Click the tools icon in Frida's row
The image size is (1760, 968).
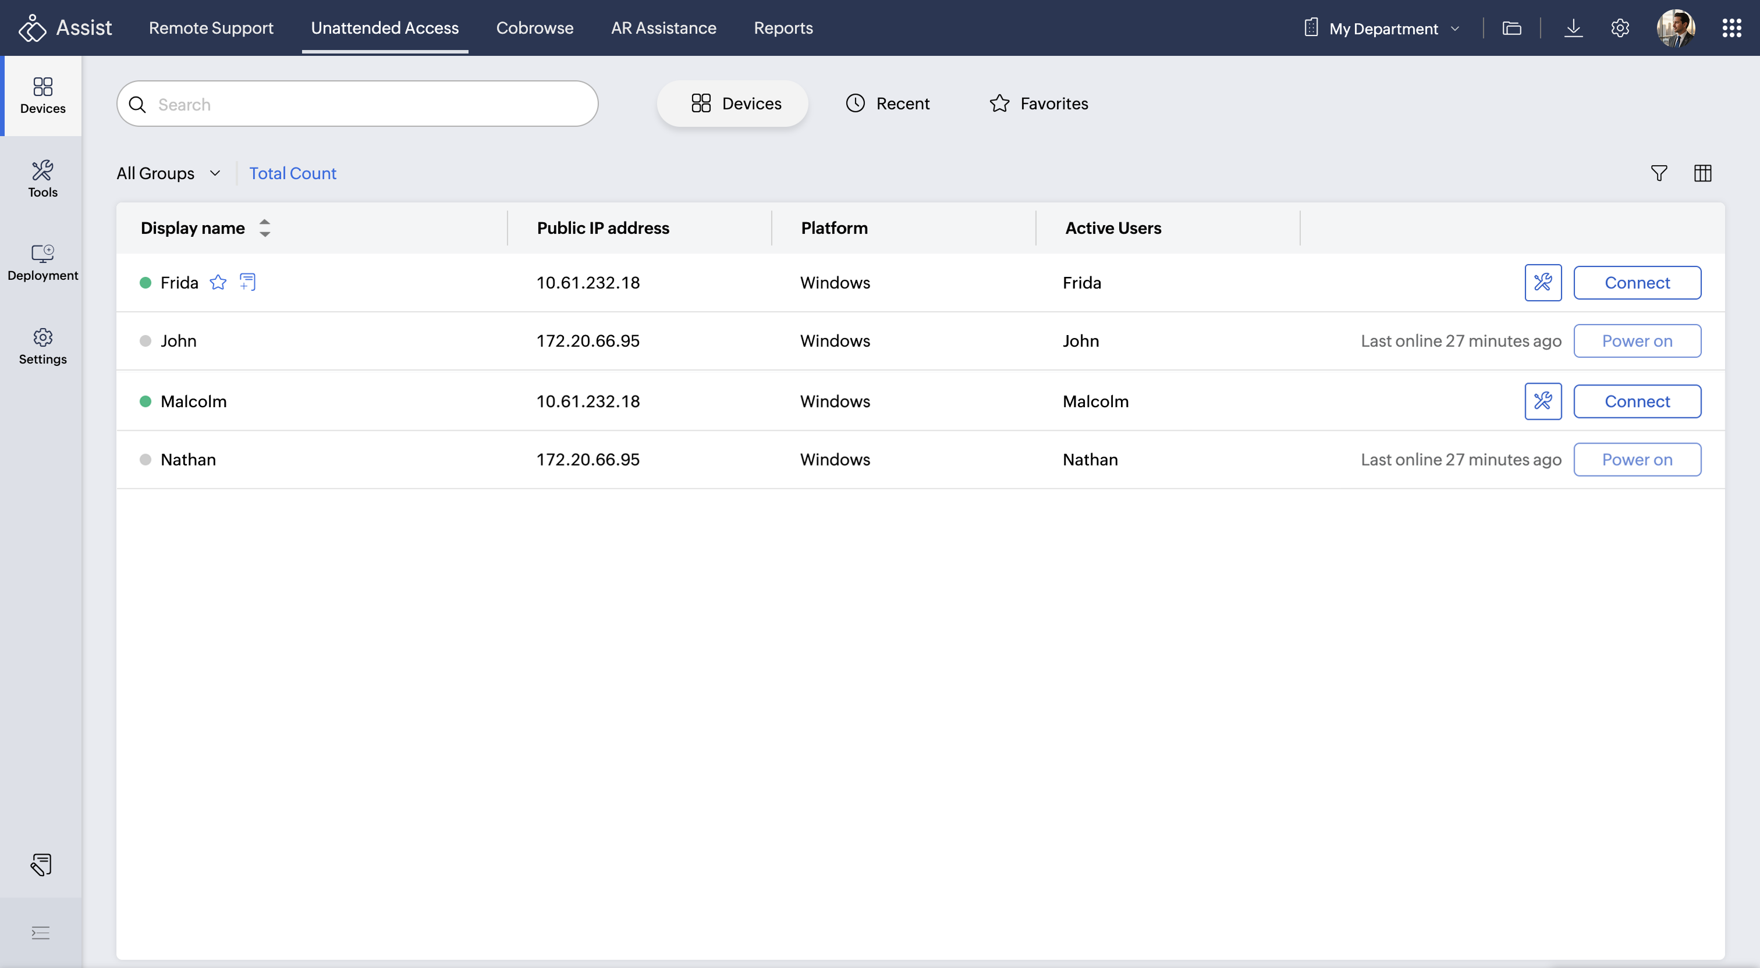pos(1543,282)
